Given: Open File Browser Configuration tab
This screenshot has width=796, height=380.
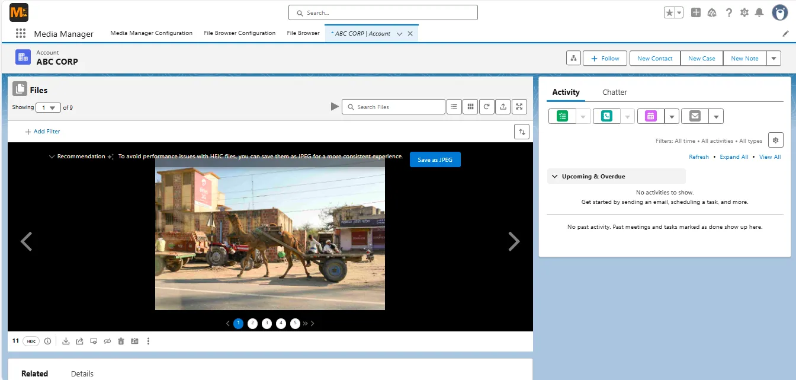Looking at the screenshot, I should [240, 33].
